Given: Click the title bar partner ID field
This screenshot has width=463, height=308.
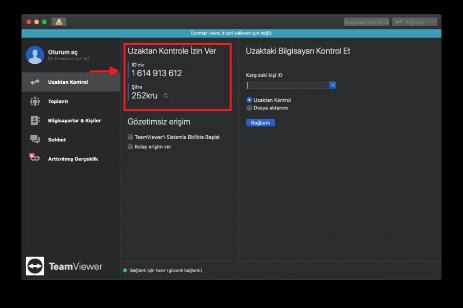Looking at the screenshot, I should click(x=366, y=22).
